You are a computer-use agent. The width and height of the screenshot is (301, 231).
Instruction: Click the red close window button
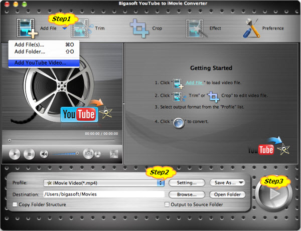point(7,4)
